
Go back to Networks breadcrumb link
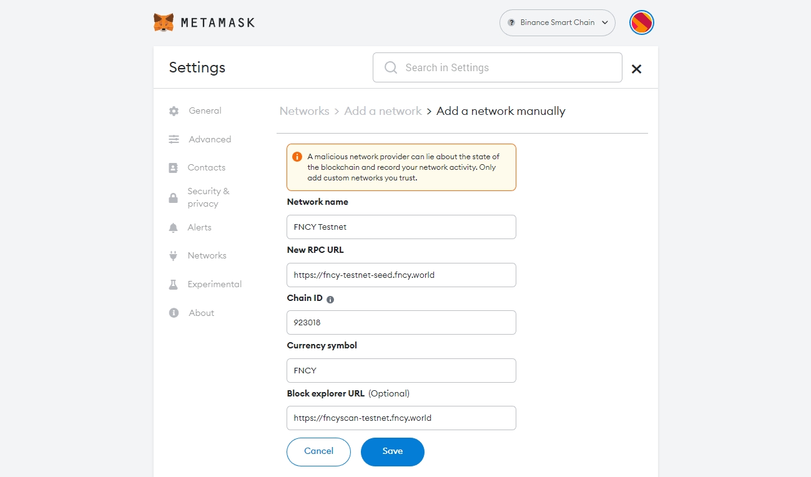(304, 111)
